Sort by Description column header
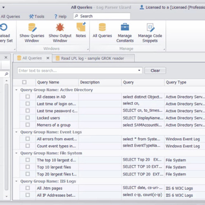This screenshot has height=205, width=205. [x=100, y=82]
